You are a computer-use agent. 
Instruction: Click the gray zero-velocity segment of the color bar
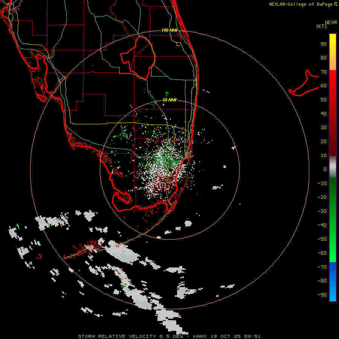click(333, 167)
